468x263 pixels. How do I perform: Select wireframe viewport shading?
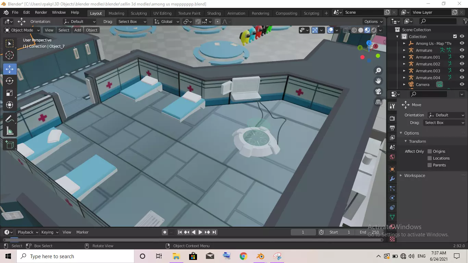[354, 30]
